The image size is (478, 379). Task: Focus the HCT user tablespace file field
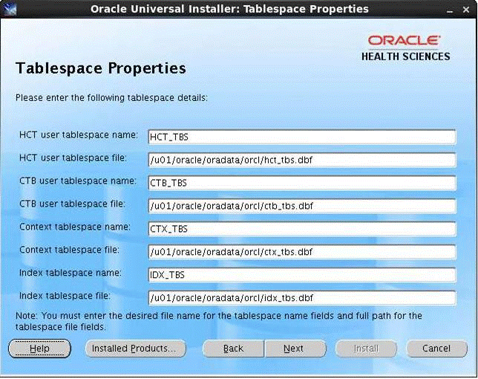coord(302,160)
